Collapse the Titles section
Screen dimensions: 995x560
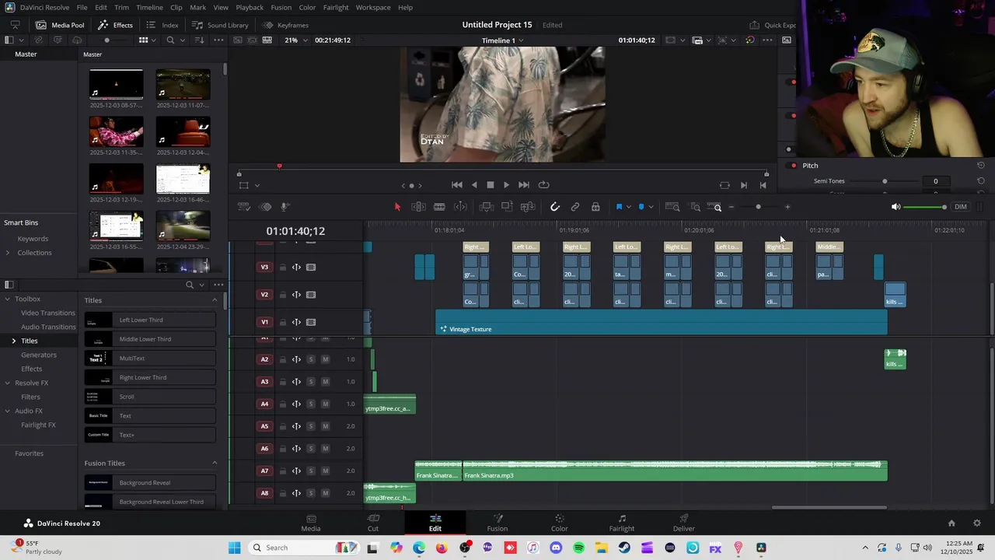pyautogui.click(x=215, y=300)
